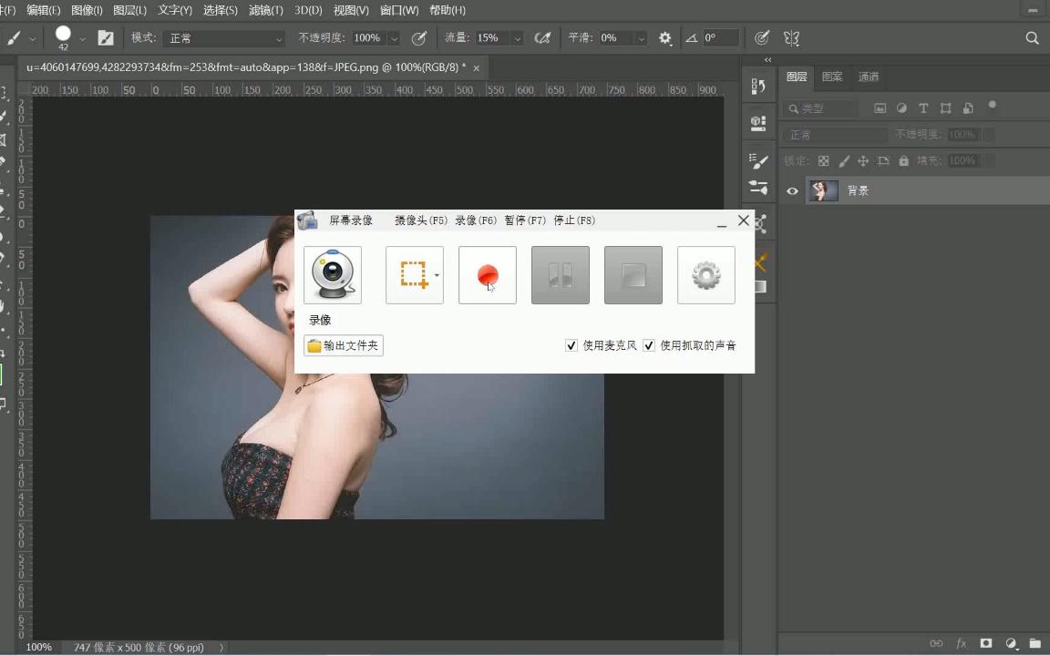The width and height of the screenshot is (1050, 656).
Task: Click the search magnifier in options bar
Action: 1032,38
